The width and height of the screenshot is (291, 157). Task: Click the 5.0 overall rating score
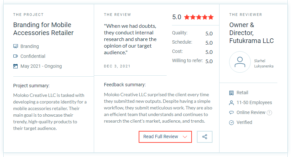tap(177, 17)
